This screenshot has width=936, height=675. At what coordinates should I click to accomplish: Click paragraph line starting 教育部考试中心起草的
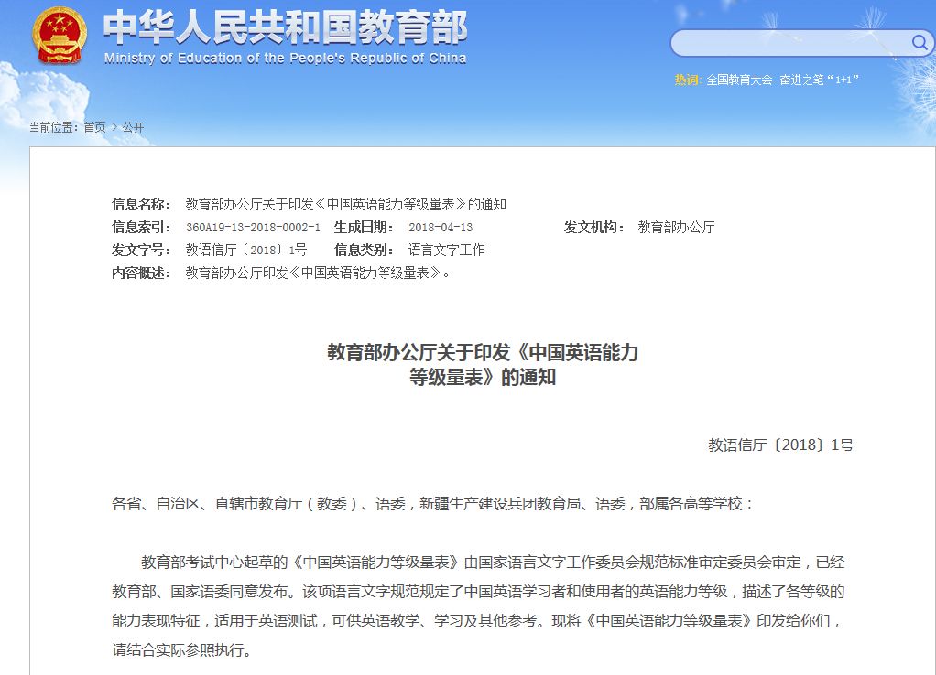(x=493, y=562)
